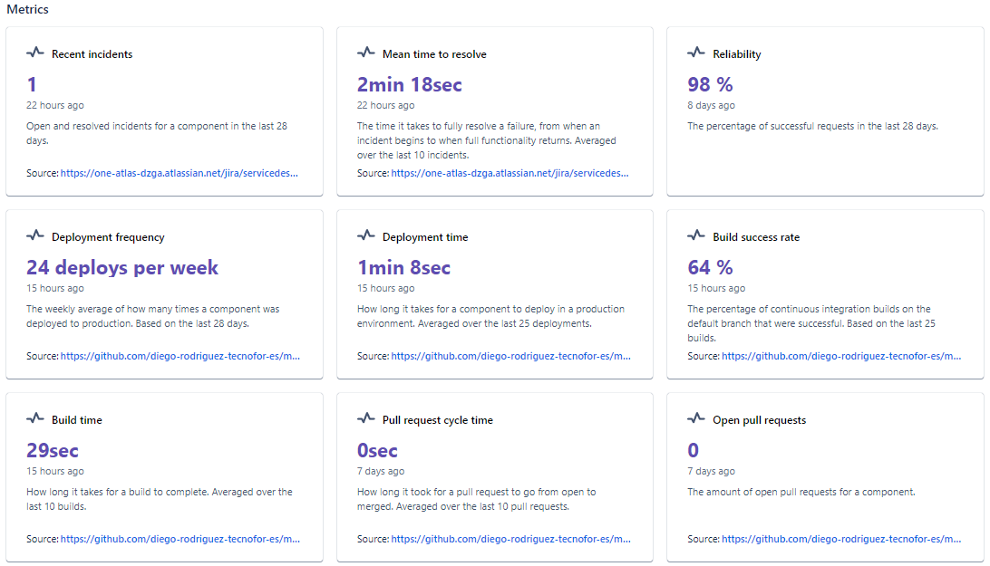Open the Recent incidents Jira source link
Viewport: 990px width, 566px height.
click(180, 173)
